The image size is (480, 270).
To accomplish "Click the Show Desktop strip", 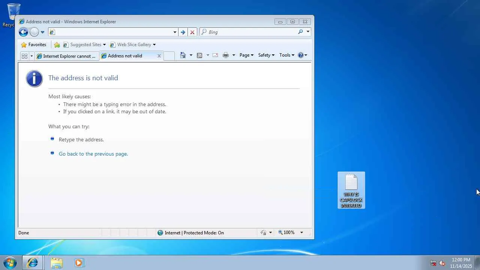I will click(x=477, y=263).
